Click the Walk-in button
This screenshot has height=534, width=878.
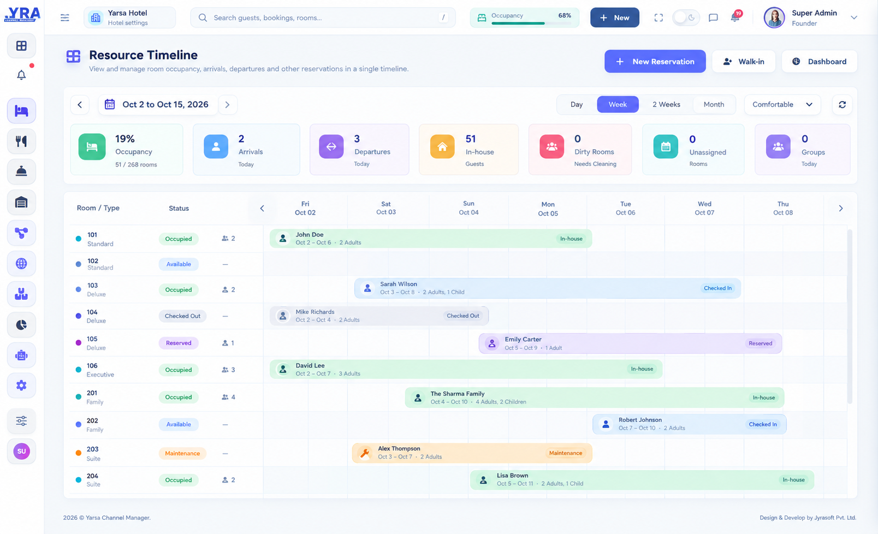[743, 61]
